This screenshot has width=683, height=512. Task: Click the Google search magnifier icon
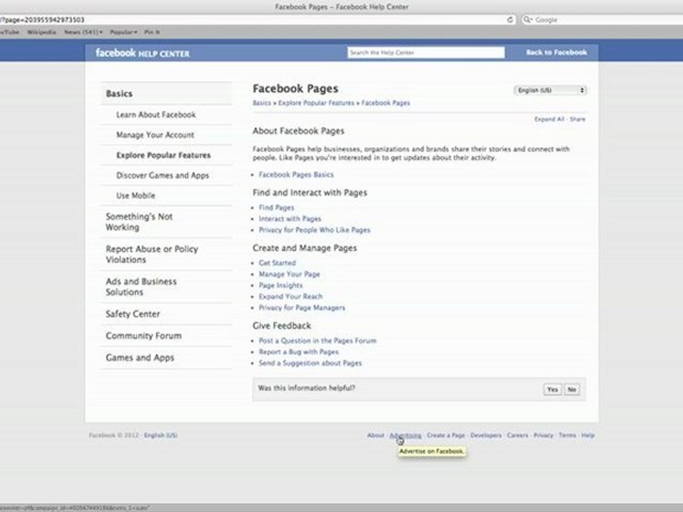pyautogui.click(x=527, y=20)
